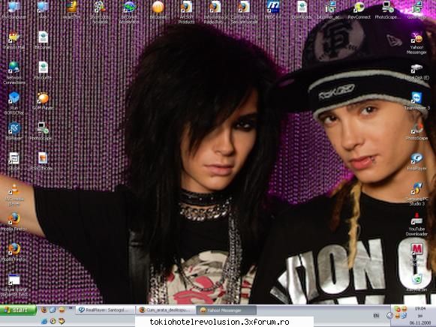Click the Start button

18,310
